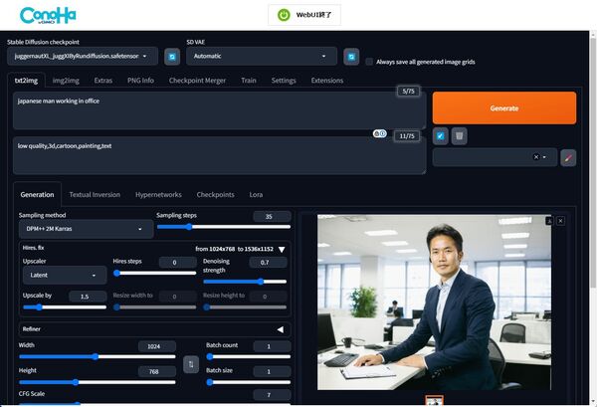Open the PNG Info tab
This screenshot has height=407, width=597.
(x=140, y=81)
